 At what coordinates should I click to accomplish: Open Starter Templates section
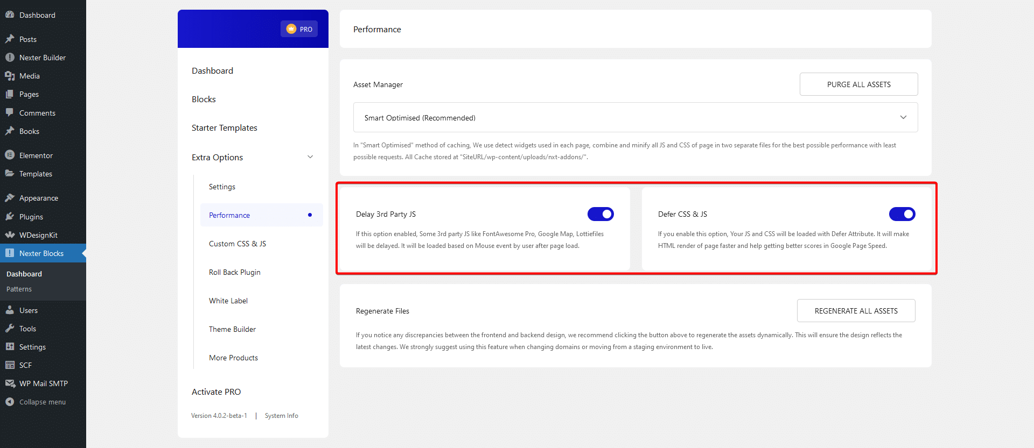pos(225,128)
